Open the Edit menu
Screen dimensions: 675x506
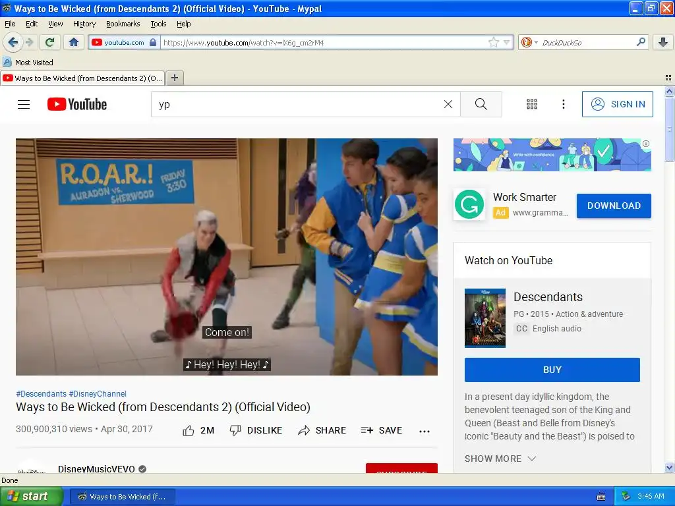tap(32, 24)
